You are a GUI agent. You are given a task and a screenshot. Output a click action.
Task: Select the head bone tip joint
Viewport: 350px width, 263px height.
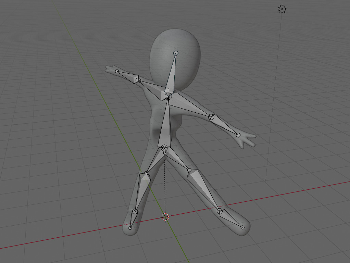click(176, 53)
